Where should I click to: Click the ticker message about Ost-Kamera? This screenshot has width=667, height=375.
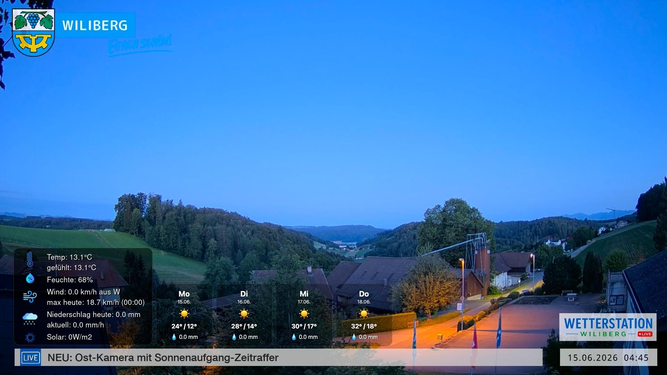[x=163, y=358]
